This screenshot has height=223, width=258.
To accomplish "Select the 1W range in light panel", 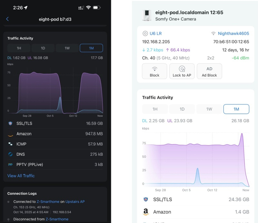I will [209, 109].
